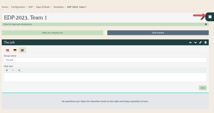Image resolution: width=214 pixels, height=113 pixels.
Task: Insert link in Help text editor
Action: (x=20, y=70)
